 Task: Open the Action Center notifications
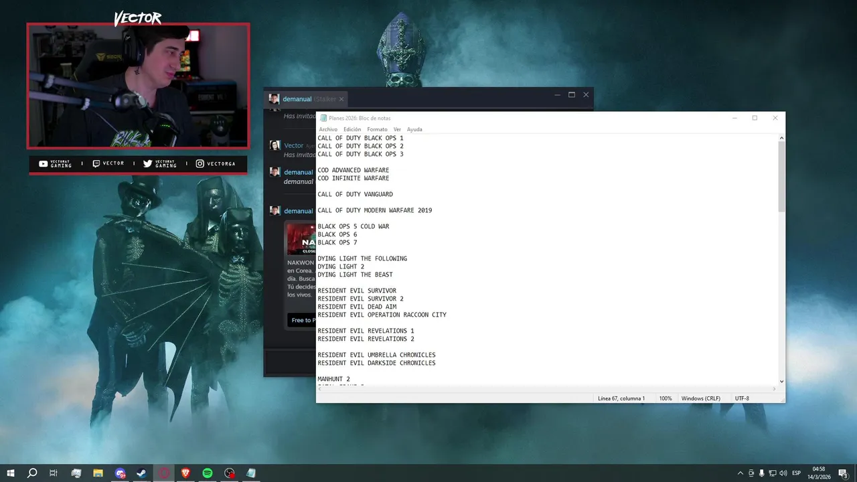click(843, 473)
